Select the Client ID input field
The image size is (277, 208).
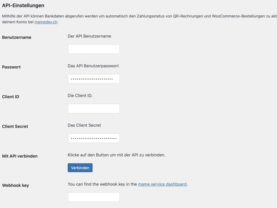point(94,108)
